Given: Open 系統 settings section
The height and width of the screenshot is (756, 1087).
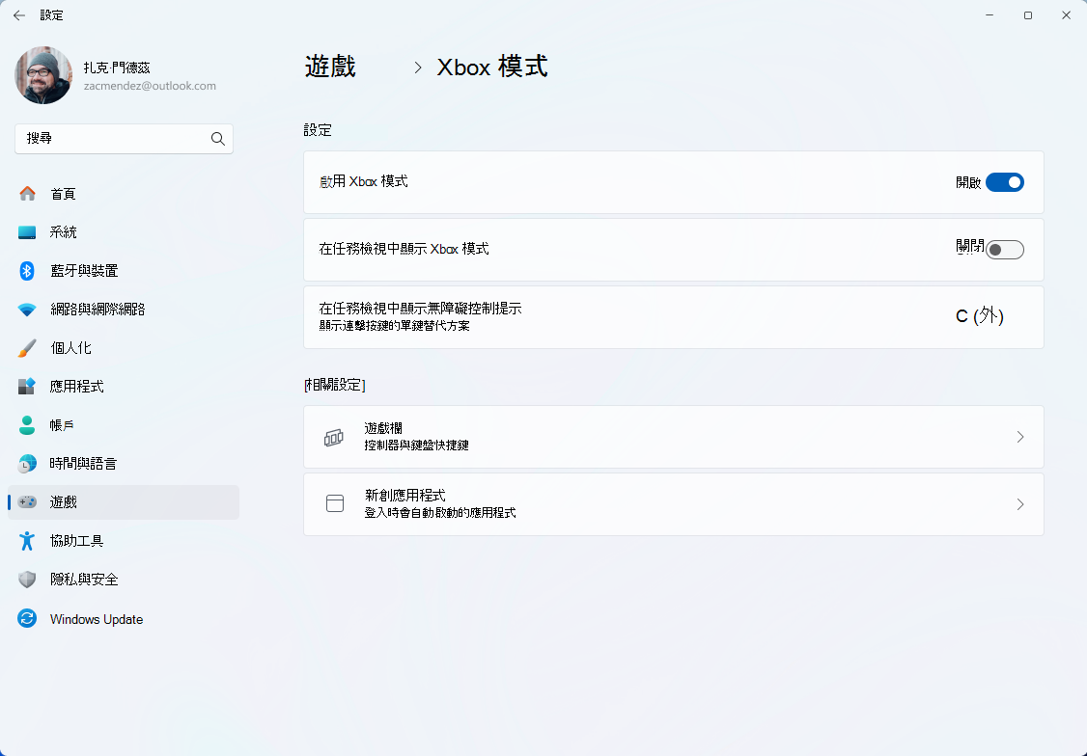Looking at the screenshot, I should (124, 232).
